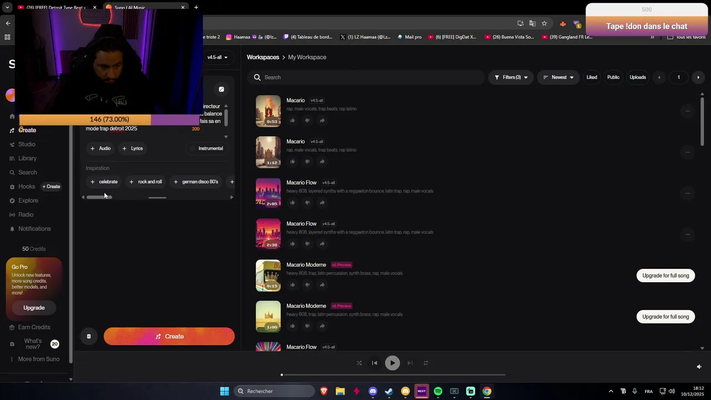The height and width of the screenshot is (400, 711).
Task: Open the Filters (3) dropdown
Action: [511, 77]
